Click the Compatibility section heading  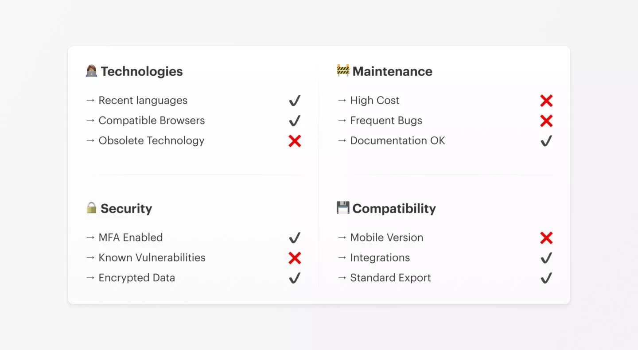click(394, 209)
